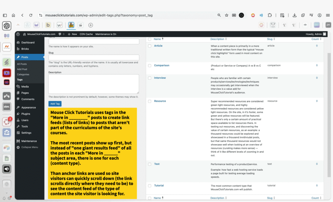
Task: Click the WordPress logo in admin bar
Action: [x=18, y=34]
